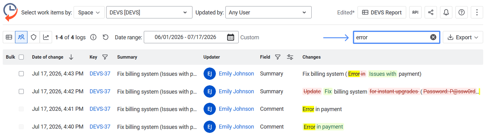The height and width of the screenshot is (139, 489).
Task: Click the Date of change column header
Action: 48,57
